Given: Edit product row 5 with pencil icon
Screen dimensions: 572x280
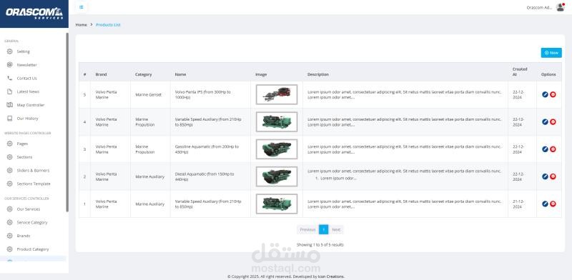Looking at the screenshot, I should coord(545,94).
